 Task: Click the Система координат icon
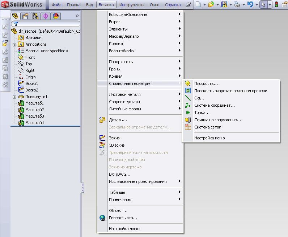click(187, 105)
